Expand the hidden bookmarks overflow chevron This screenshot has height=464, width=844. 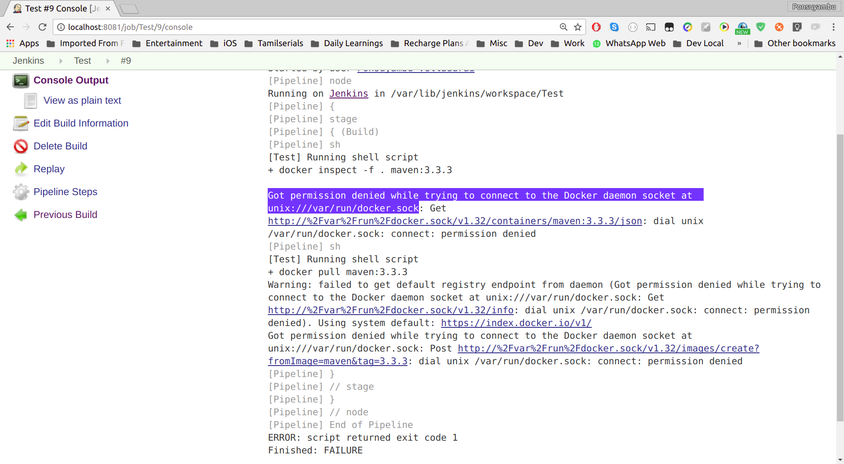739,43
